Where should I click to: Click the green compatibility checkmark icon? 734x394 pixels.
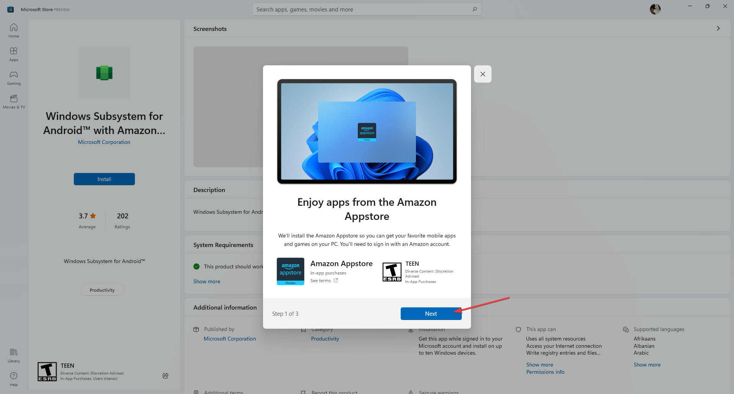196,266
